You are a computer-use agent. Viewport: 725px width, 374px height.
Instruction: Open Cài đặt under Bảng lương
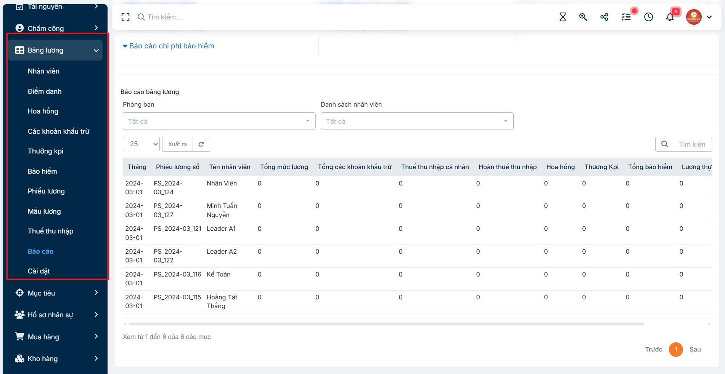tap(39, 271)
